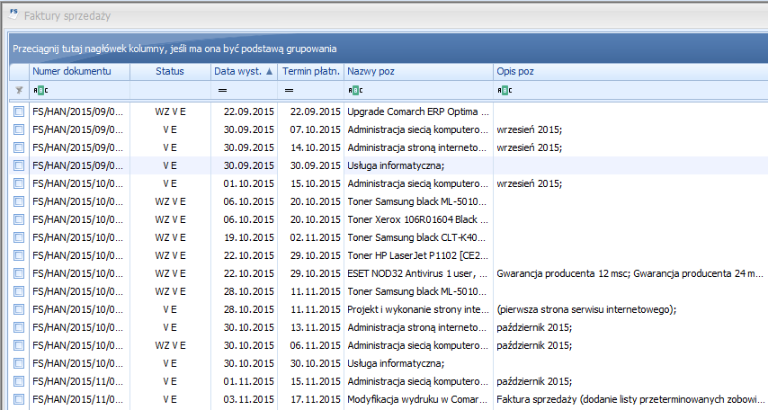Sort by the Status column header
Image resolution: width=768 pixels, height=410 pixels.
[x=170, y=72]
